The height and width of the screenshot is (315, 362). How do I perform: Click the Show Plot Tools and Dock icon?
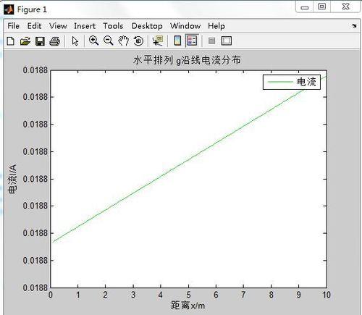tap(227, 41)
